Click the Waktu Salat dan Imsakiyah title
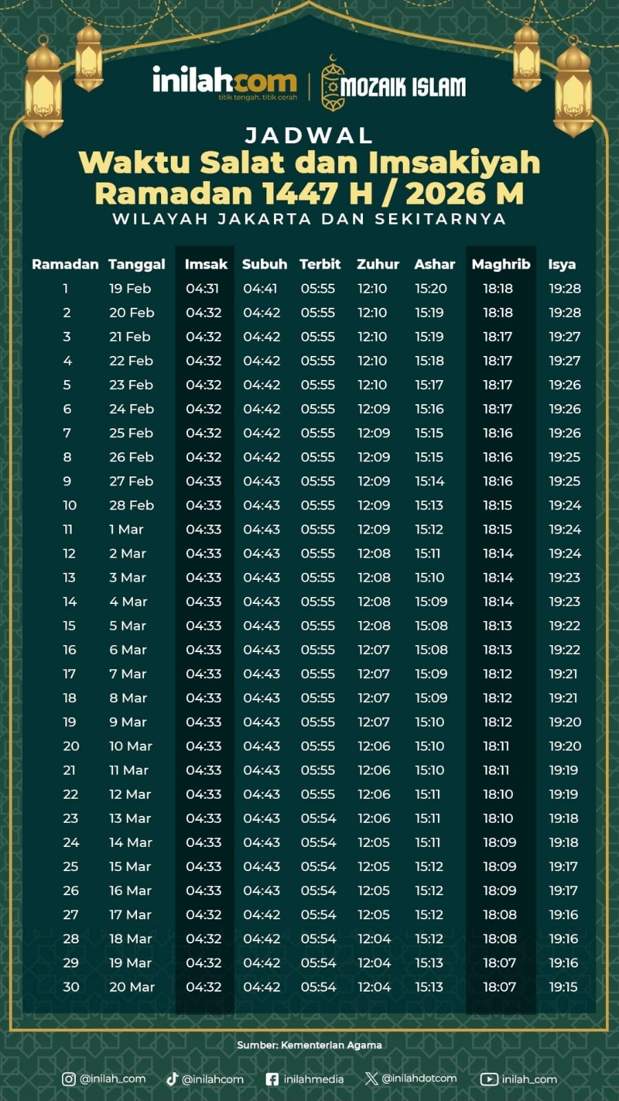 309,162
